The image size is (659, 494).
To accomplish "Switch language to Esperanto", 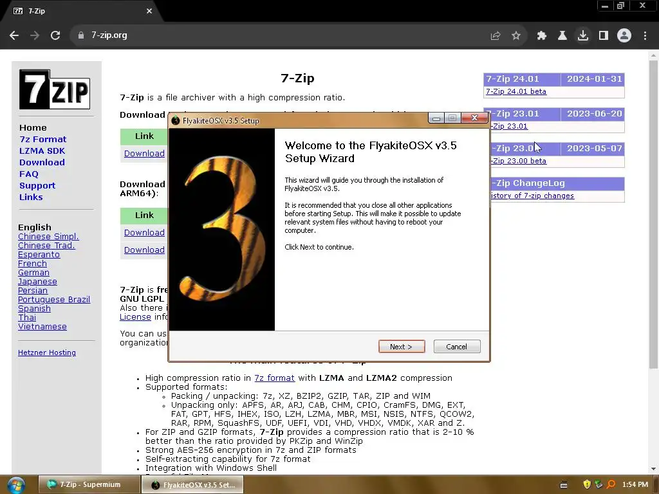I will click(x=39, y=255).
